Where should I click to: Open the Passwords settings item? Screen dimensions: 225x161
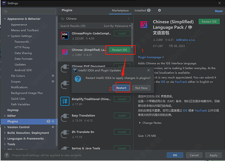pyautogui.click(x=22, y=42)
